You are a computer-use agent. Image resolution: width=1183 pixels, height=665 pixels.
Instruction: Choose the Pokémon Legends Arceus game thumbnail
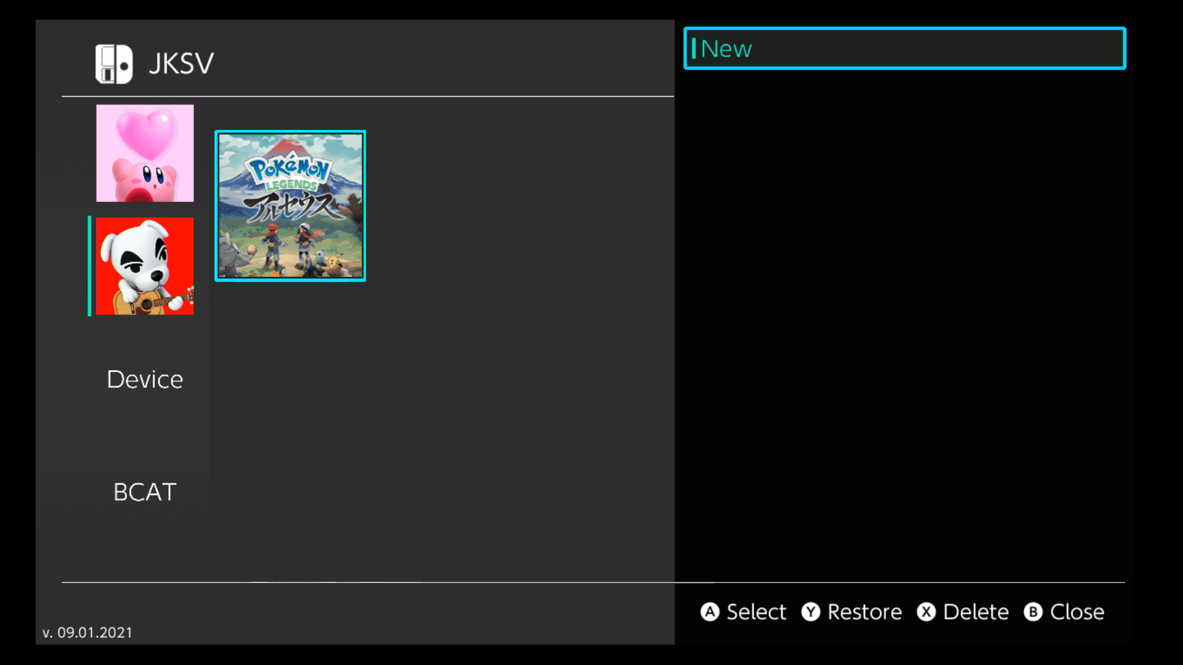290,206
